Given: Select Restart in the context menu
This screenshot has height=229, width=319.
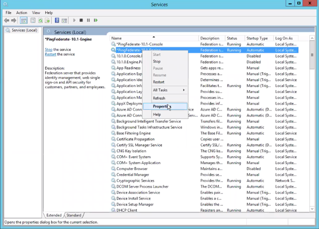Looking at the screenshot, I should [158, 82].
